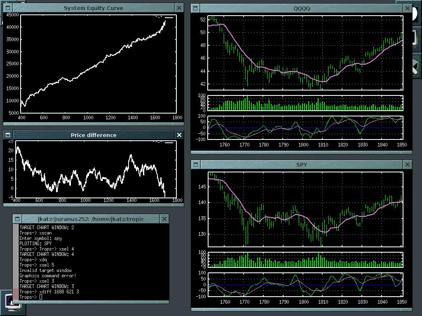Image resolution: width=422 pixels, height=316 pixels.
Task: Click the 45000 y-axis label in Equity Curve
Action: coord(12,15)
